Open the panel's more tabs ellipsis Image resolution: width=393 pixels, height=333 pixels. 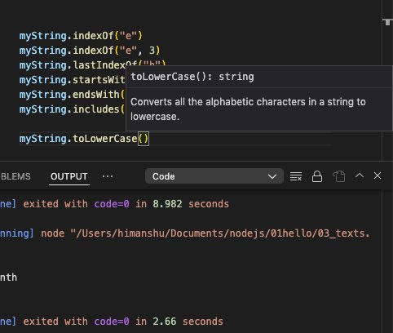coord(108,176)
